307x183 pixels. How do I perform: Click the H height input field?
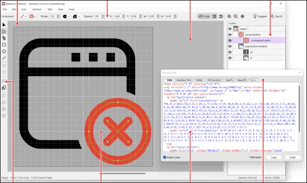(x=169, y=16)
